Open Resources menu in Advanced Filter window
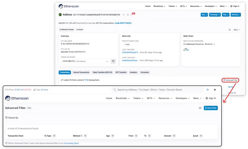Viewport: 248px width, 149px height. pos(165,98)
